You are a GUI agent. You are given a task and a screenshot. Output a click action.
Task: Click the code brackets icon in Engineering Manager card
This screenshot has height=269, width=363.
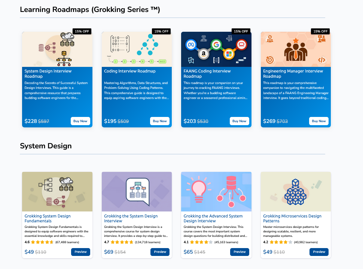322,60
